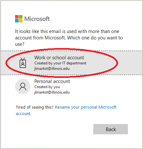The width and height of the screenshot is (143, 149).
Task: Click the green square in Microsoft logo
Action: pyautogui.click(x=21, y=17)
